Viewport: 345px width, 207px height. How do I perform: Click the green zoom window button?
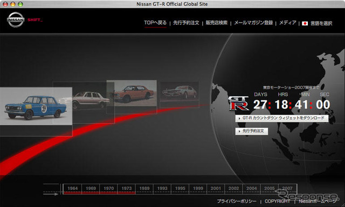(20, 4)
